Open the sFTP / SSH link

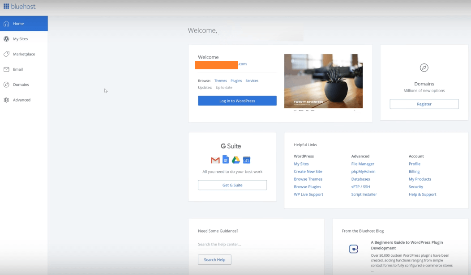tap(360, 186)
